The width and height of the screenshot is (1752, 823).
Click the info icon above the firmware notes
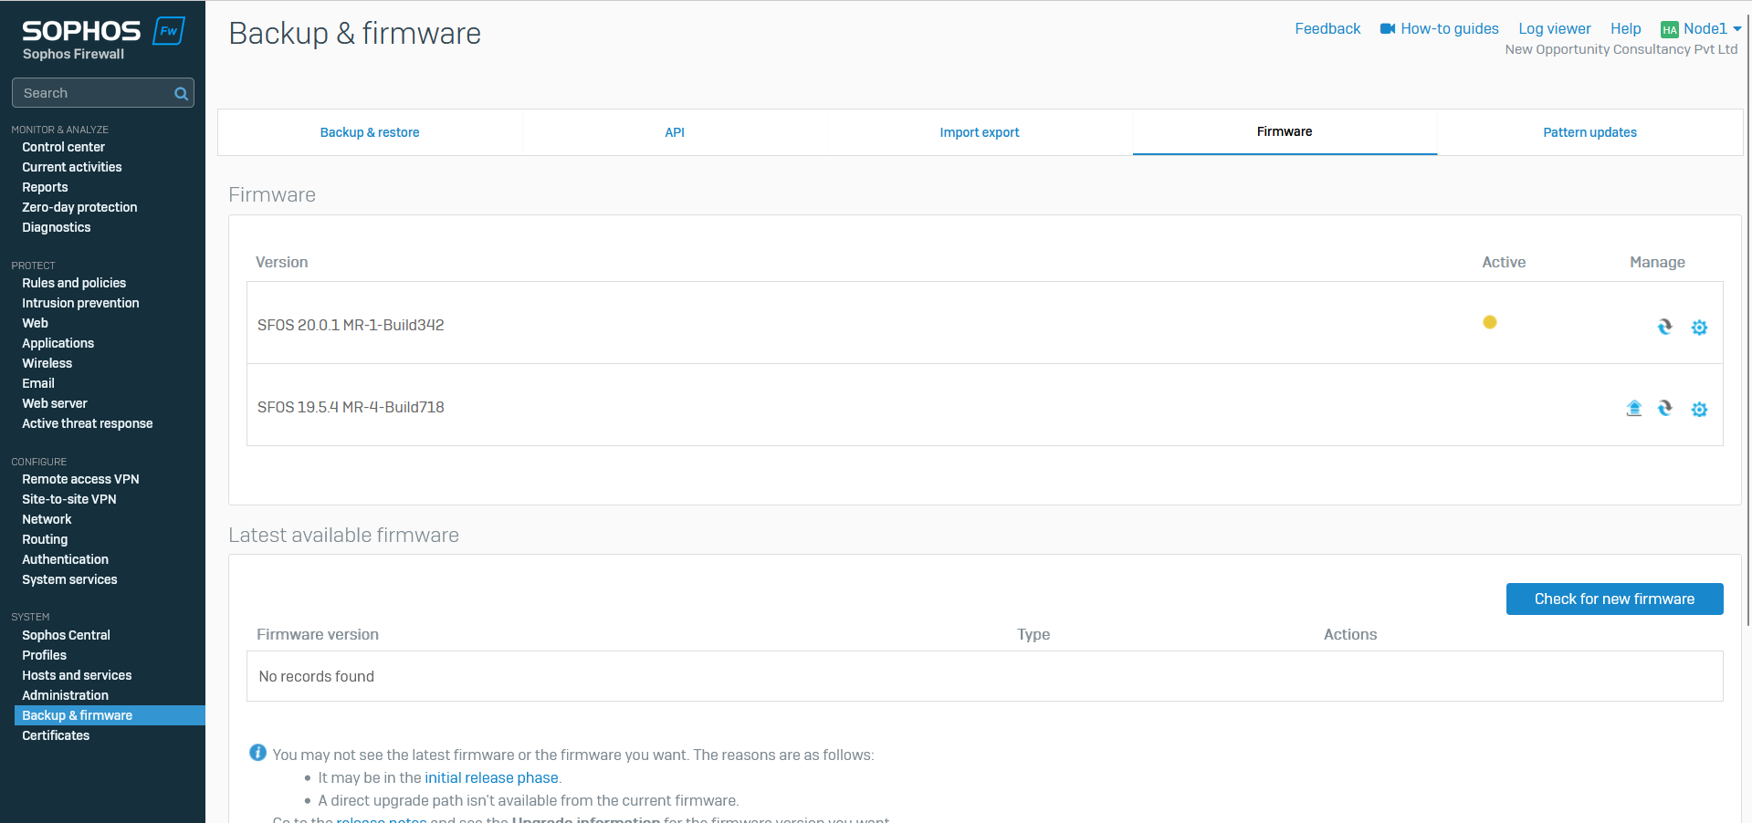[x=257, y=753]
